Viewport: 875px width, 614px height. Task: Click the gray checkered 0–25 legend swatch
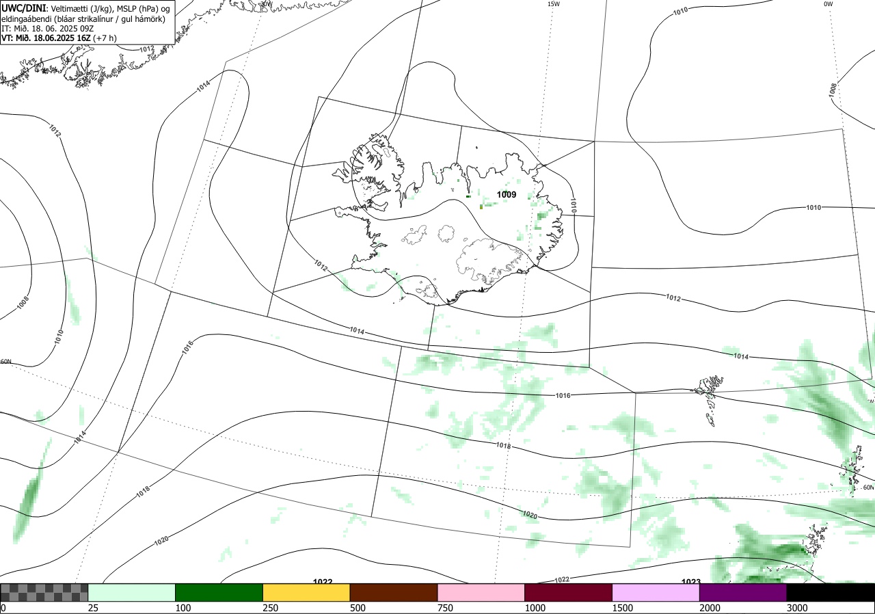click(x=44, y=592)
